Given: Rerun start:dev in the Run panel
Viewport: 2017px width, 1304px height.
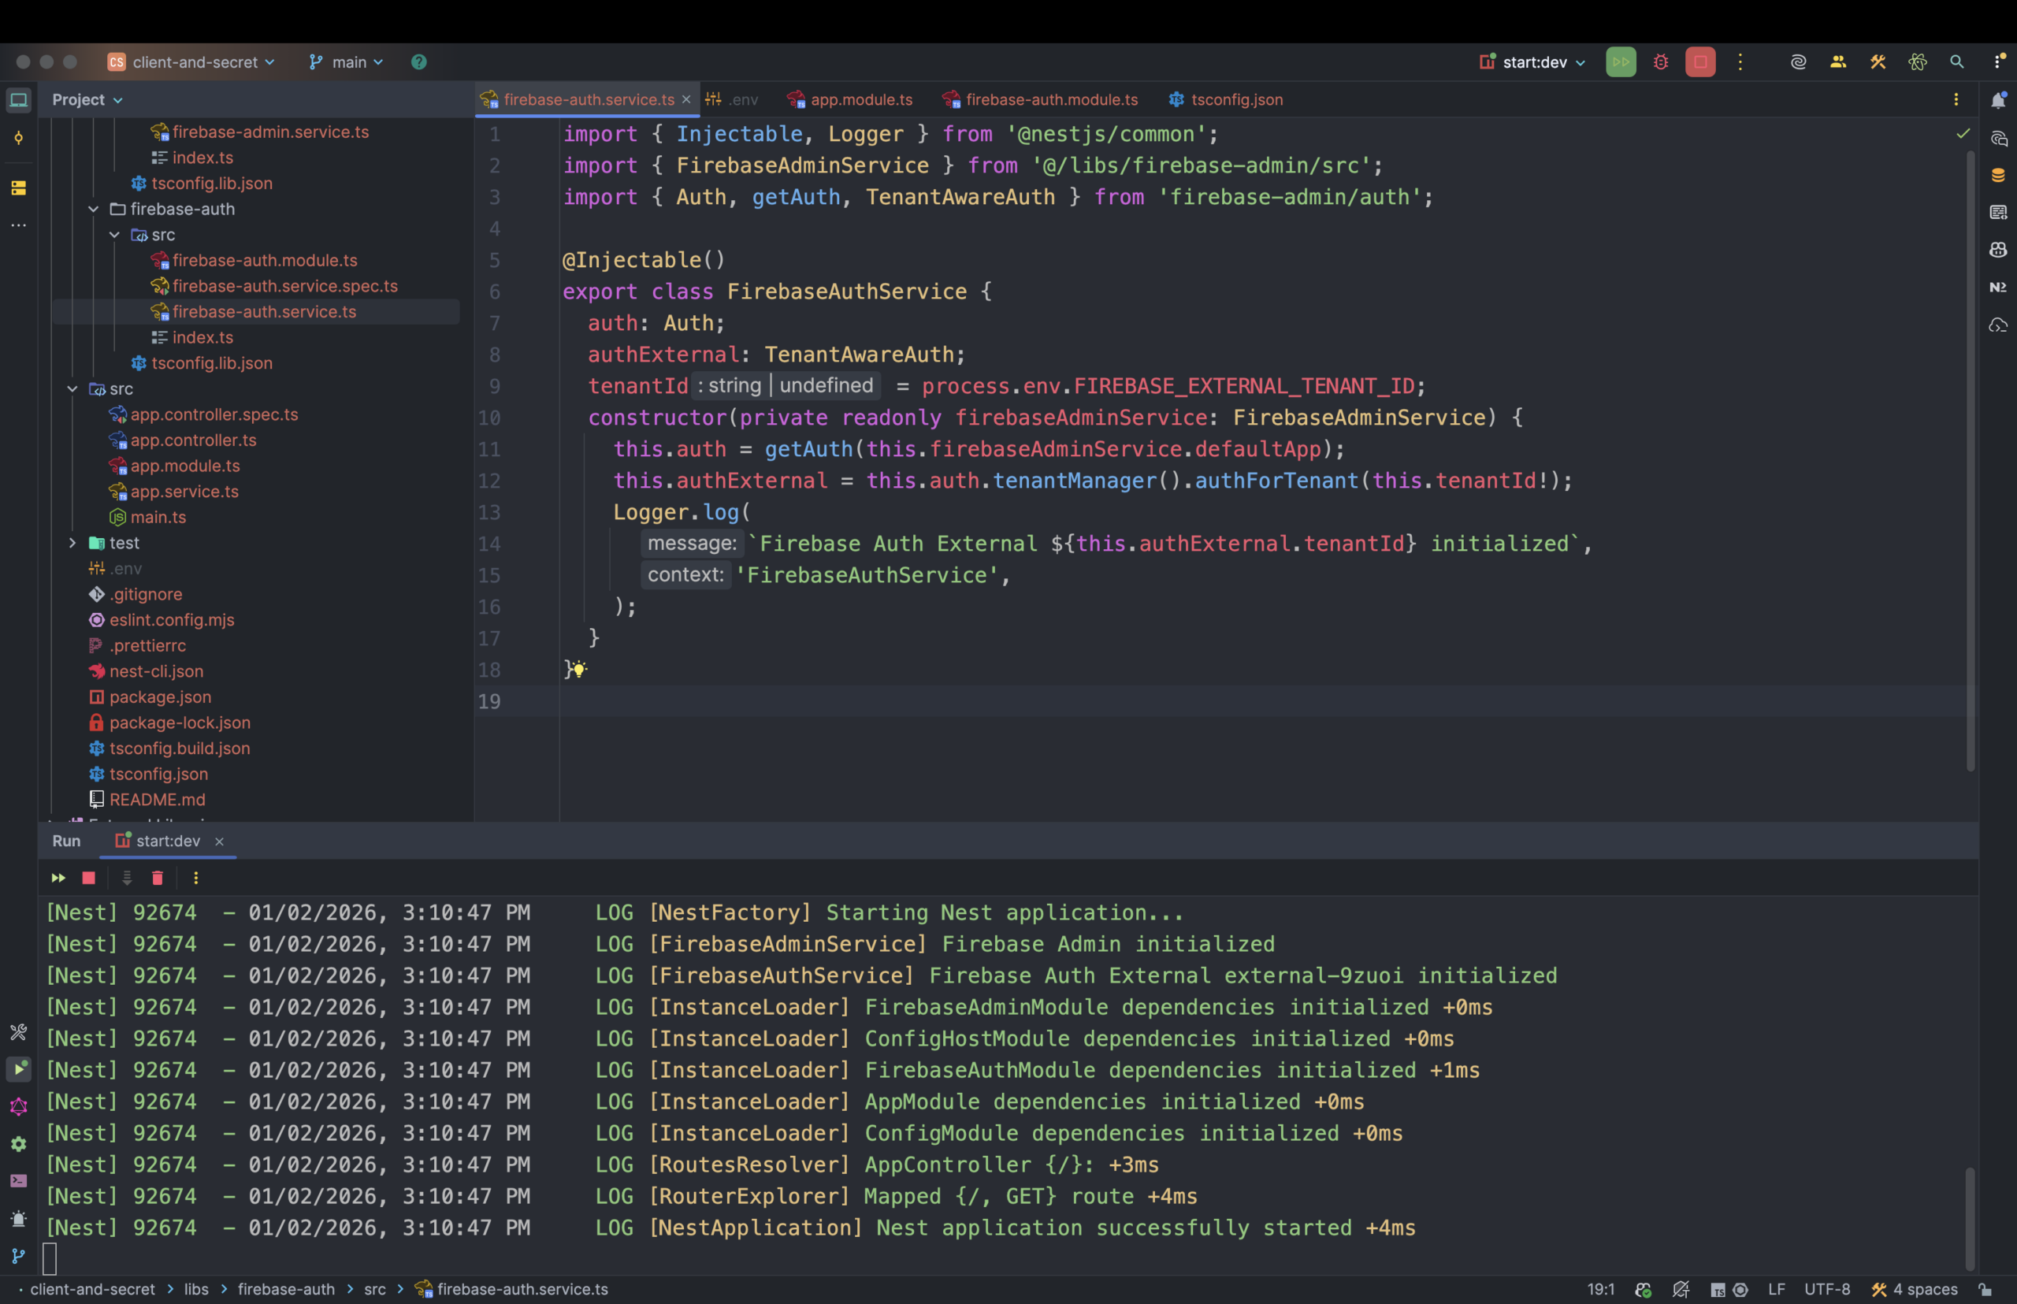Looking at the screenshot, I should tap(58, 878).
